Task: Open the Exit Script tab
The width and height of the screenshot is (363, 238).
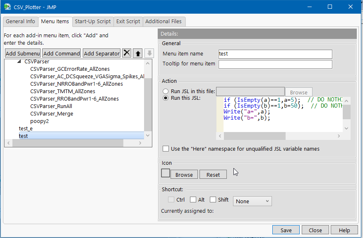Action: (x=128, y=21)
